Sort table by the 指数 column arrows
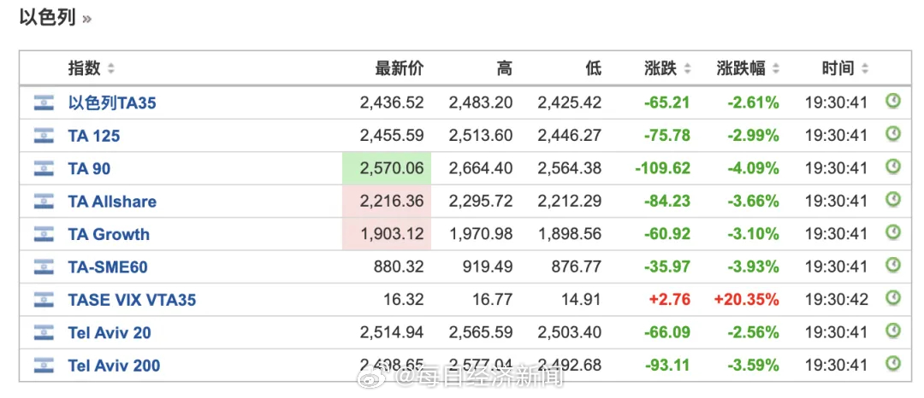This screenshot has width=924, height=398. pyautogui.click(x=110, y=69)
